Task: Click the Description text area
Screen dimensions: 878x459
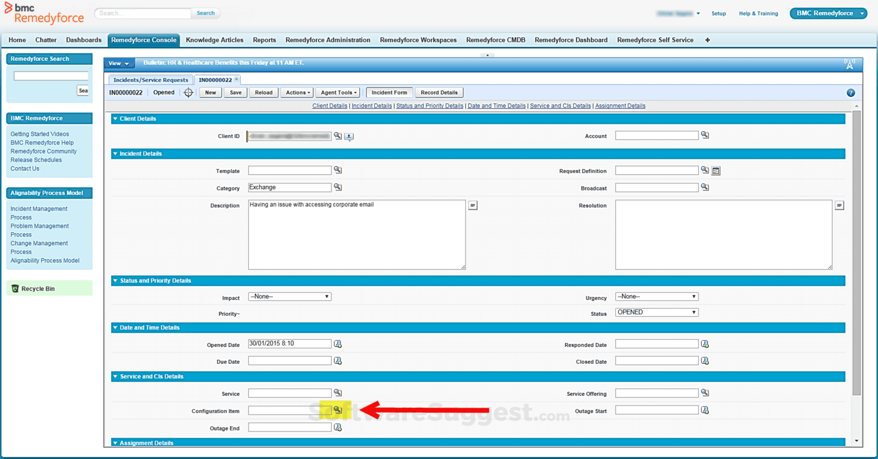Action: [357, 235]
